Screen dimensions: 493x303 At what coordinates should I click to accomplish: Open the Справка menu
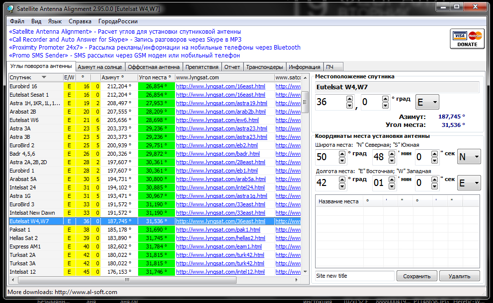[80, 21]
